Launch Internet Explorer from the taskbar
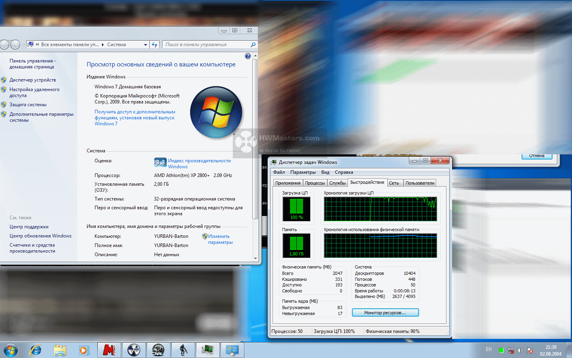The height and width of the screenshot is (358, 572). tap(36, 350)
